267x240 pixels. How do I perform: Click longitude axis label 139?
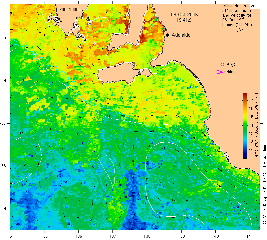pos(181,236)
